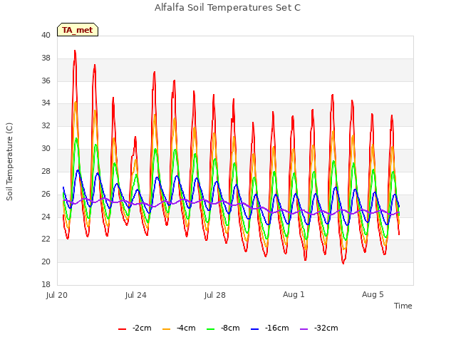456x342 pixels.
Task: Click the 34 y-axis tick label
Action: click(x=46, y=103)
